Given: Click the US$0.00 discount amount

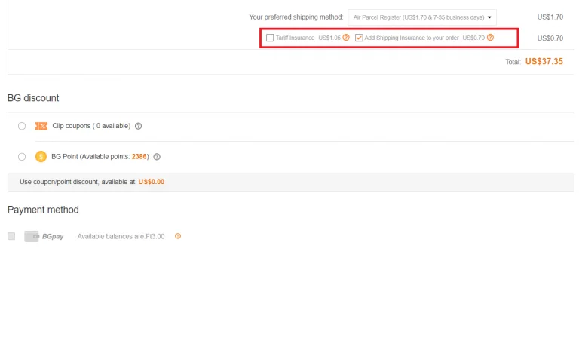Looking at the screenshot, I should (x=151, y=182).
